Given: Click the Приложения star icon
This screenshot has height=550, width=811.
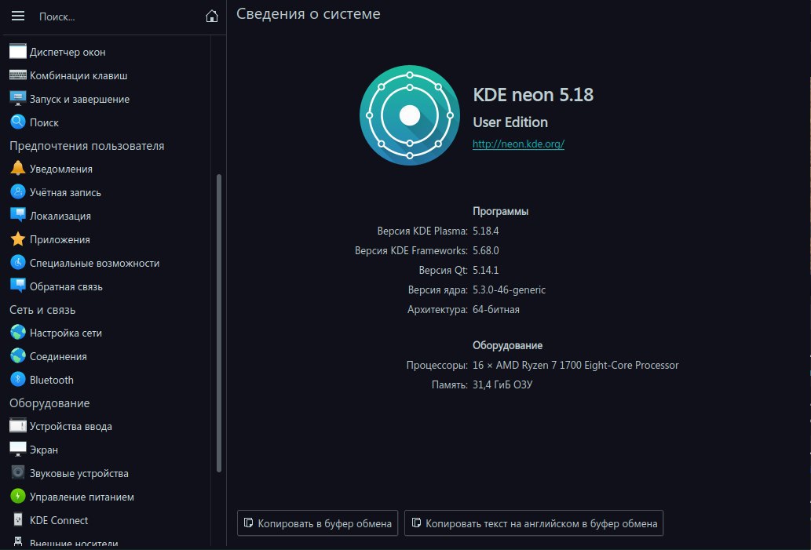Looking at the screenshot, I should (17, 239).
